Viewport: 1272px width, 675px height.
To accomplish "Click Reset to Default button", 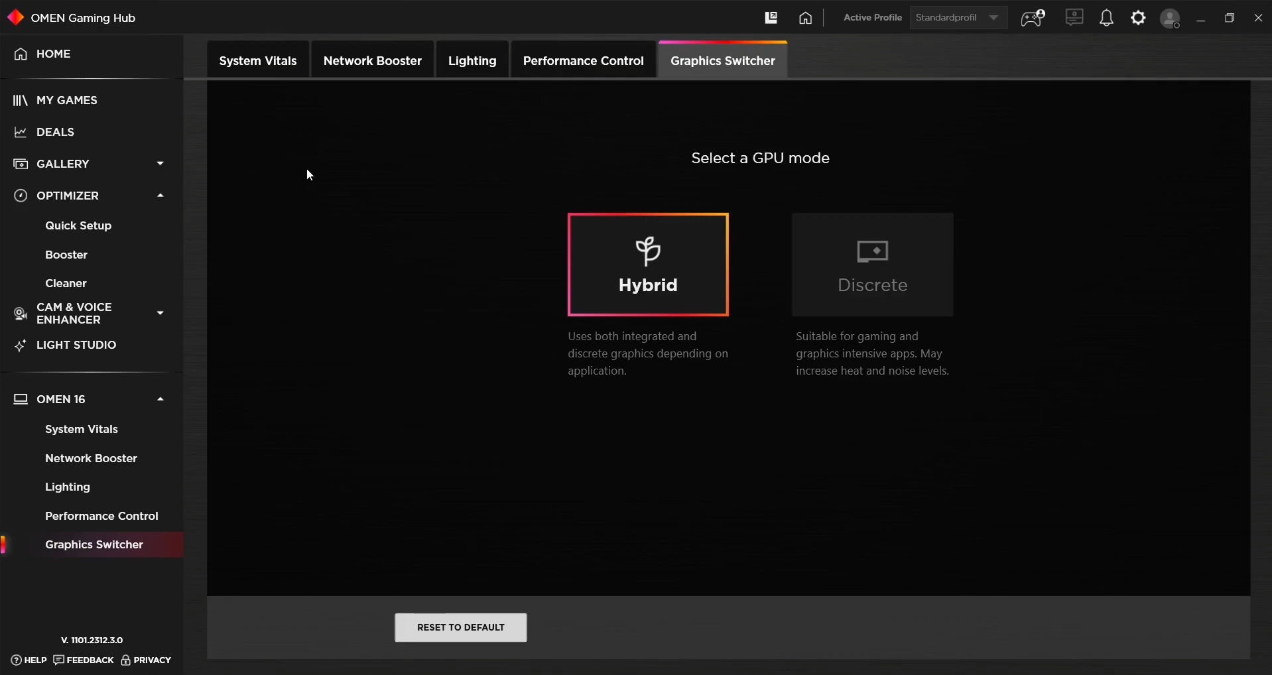I will pyautogui.click(x=460, y=627).
